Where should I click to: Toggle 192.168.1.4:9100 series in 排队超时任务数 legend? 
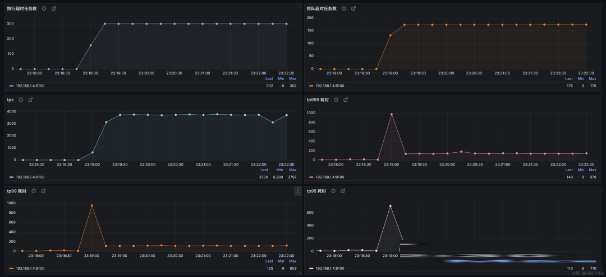(x=330, y=86)
